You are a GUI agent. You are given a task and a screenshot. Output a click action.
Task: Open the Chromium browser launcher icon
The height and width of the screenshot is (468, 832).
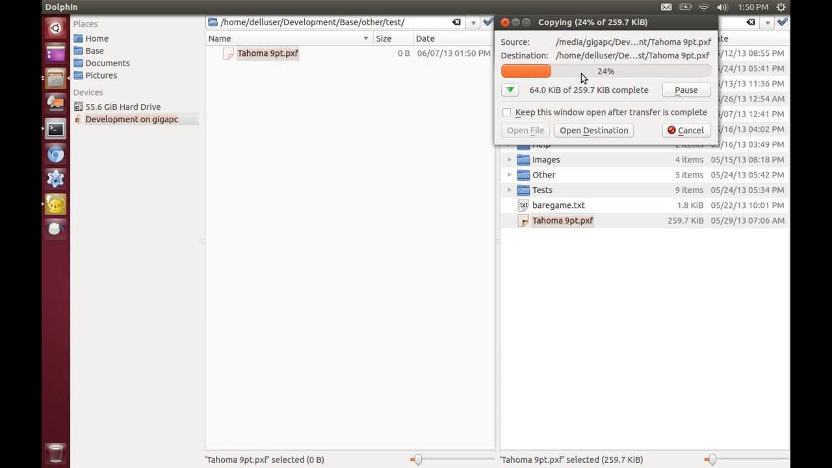tap(55, 154)
